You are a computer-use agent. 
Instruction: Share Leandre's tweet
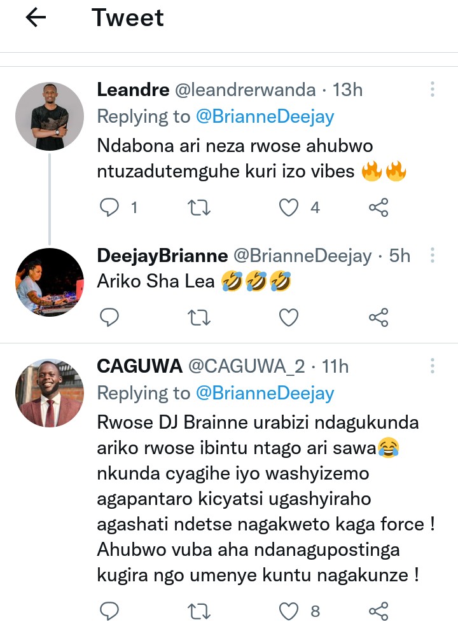tap(378, 207)
